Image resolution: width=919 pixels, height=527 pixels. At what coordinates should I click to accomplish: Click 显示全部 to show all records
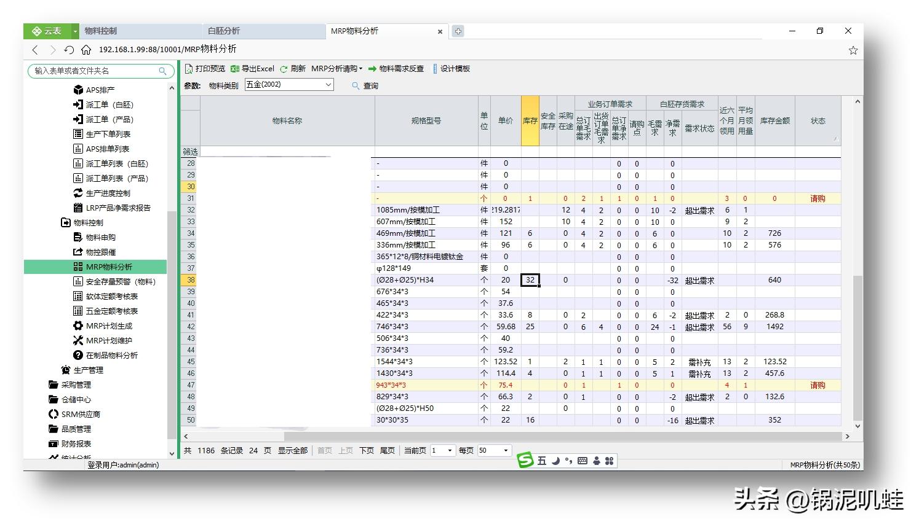point(293,450)
